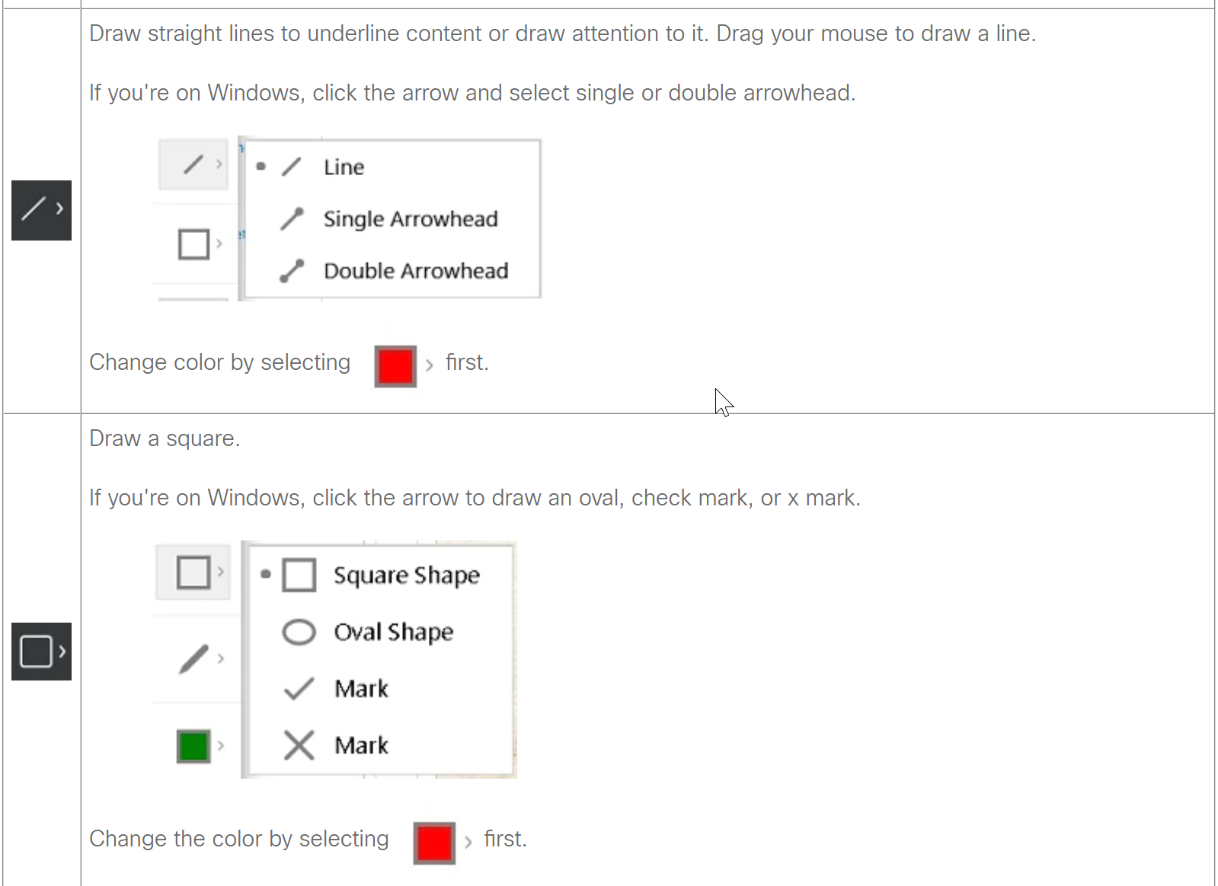
Task: Select the Double Arrowhead line option
Action: (415, 271)
